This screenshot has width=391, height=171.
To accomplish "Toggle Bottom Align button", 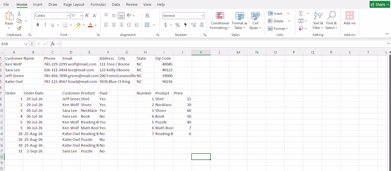I will tap(121, 16).
